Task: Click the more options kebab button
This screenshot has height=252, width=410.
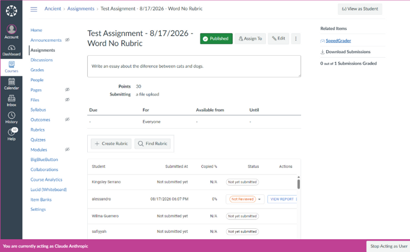Action: [296, 38]
